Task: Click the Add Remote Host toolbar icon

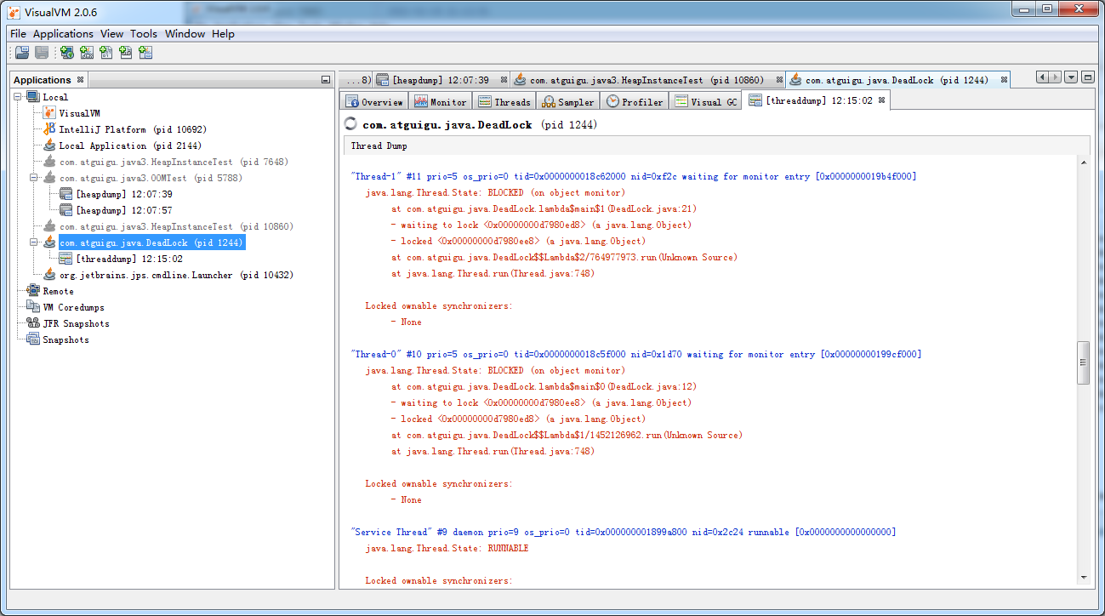Action: tap(66, 53)
